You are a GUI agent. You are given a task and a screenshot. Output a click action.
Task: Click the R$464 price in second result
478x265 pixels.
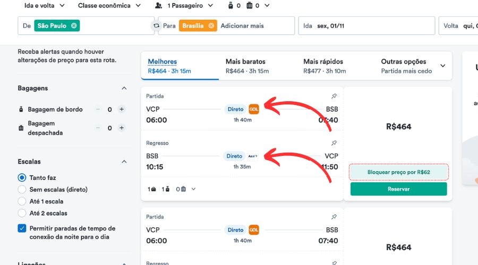pos(399,248)
